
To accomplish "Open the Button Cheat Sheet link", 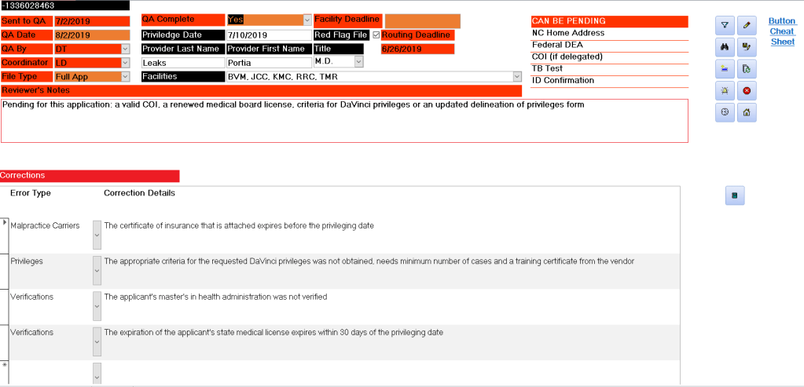I will point(782,31).
